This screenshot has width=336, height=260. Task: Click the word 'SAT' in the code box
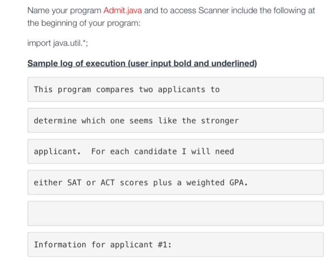(x=74, y=182)
